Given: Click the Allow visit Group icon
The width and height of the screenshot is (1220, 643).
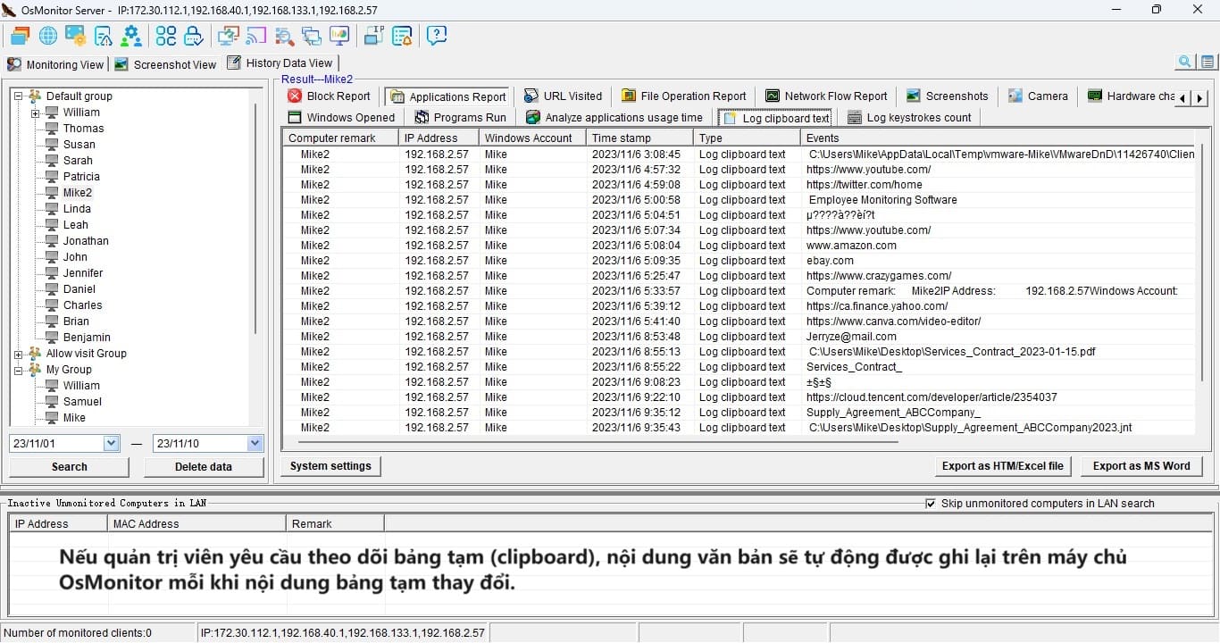Looking at the screenshot, I should pyautogui.click(x=35, y=353).
